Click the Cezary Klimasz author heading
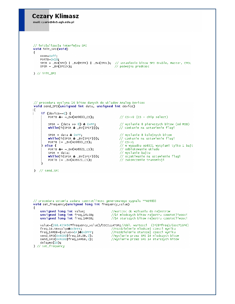The height and width of the screenshot is (304, 235). tap(55, 16)
